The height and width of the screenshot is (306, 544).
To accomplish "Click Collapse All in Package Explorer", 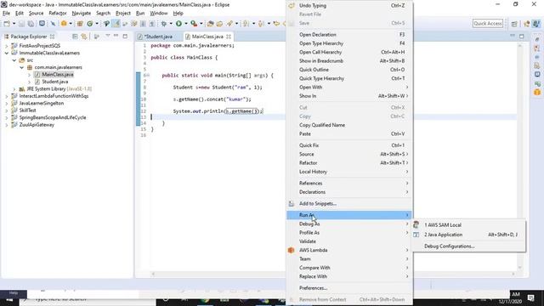I will 75,36.
